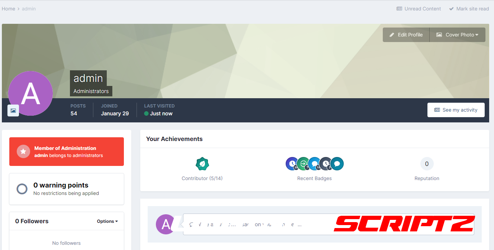The image size is (494, 250).
Task: Click the profile photo upload icon on avatar
Action: (x=13, y=110)
